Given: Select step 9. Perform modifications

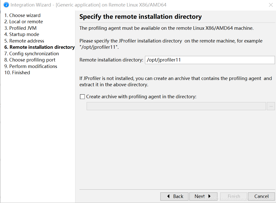Looking at the screenshot, I should [x=31, y=66].
